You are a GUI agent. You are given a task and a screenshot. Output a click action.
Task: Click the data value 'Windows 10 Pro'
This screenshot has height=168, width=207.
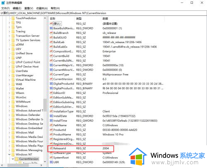coord(113,134)
